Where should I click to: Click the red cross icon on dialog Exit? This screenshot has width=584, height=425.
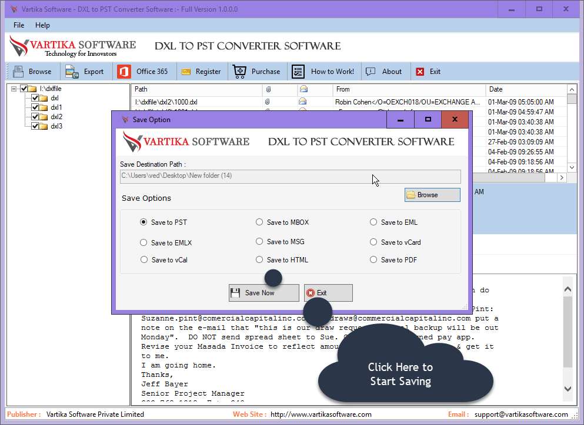[x=311, y=293]
